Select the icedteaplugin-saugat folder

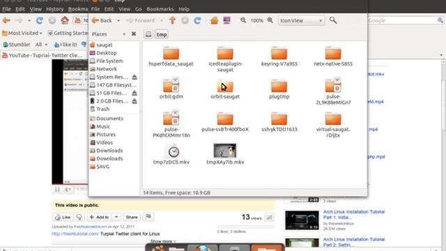click(x=225, y=59)
